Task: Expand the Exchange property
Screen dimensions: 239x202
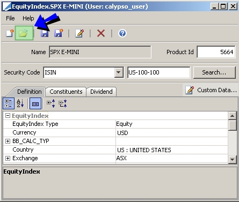Action: click(x=8, y=159)
